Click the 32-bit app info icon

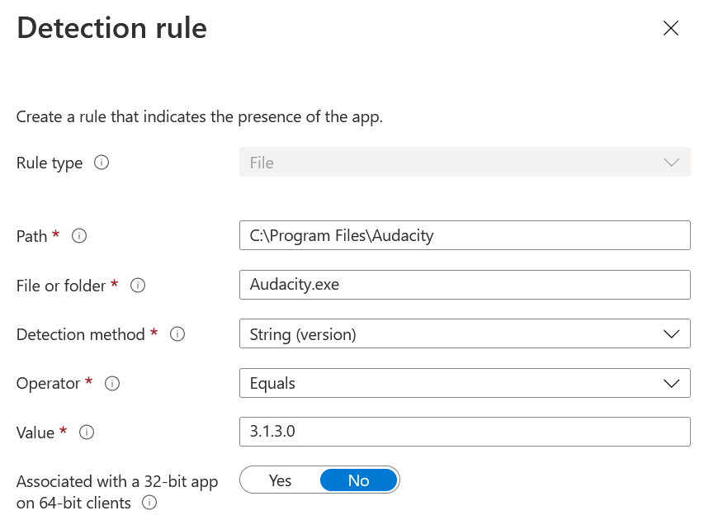coord(149,503)
